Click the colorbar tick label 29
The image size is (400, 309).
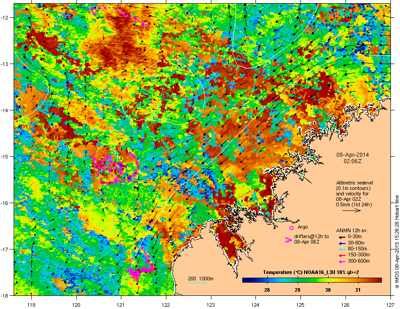pos(297,290)
